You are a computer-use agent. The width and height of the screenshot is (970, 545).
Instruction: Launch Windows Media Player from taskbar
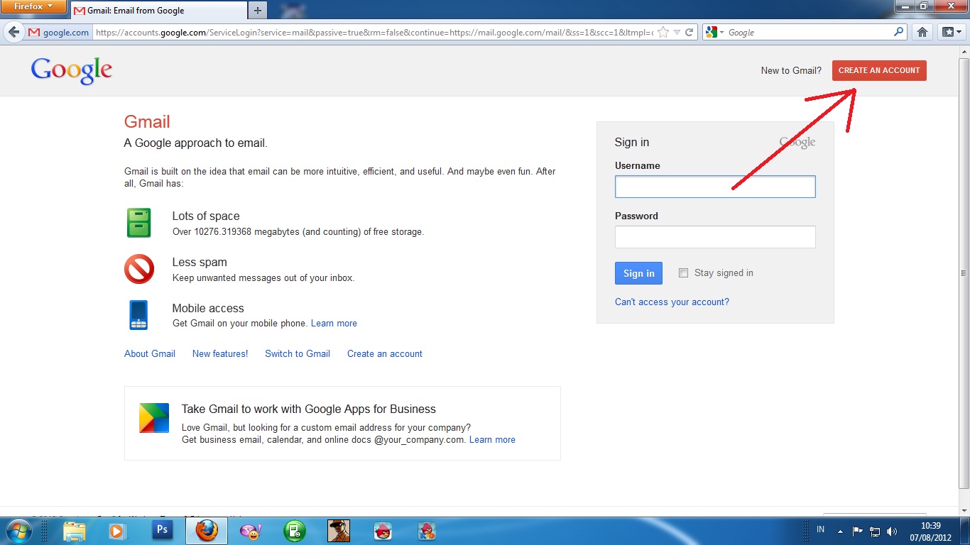coord(117,531)
